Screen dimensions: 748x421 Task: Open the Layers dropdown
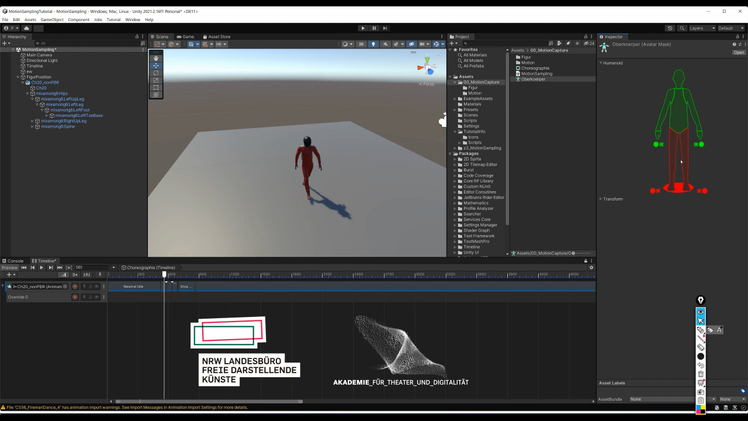702,28
